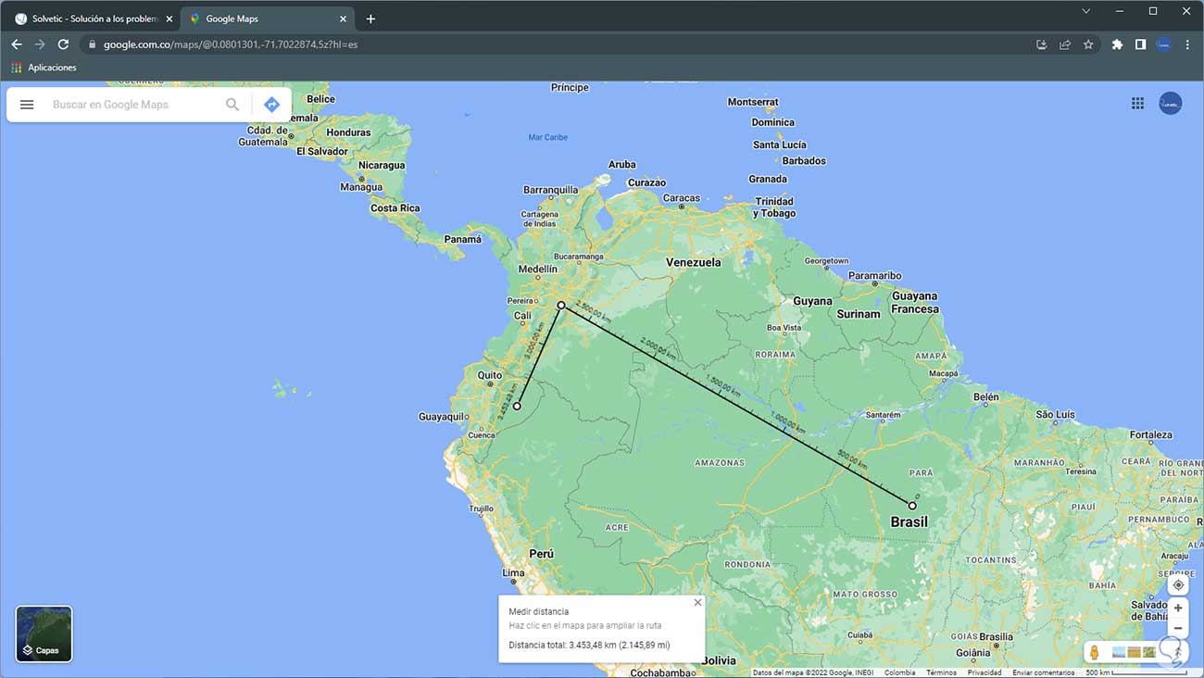Click the Colombia region link

[x=900, y=672]
